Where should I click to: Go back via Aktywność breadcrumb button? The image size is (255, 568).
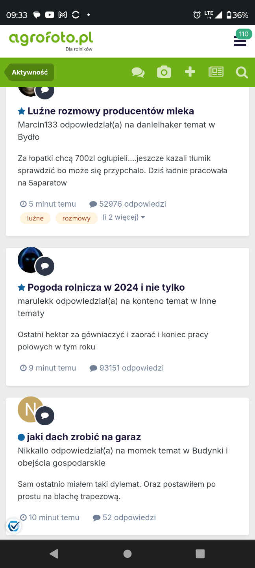pyautogui.click(x=30, y=73)
